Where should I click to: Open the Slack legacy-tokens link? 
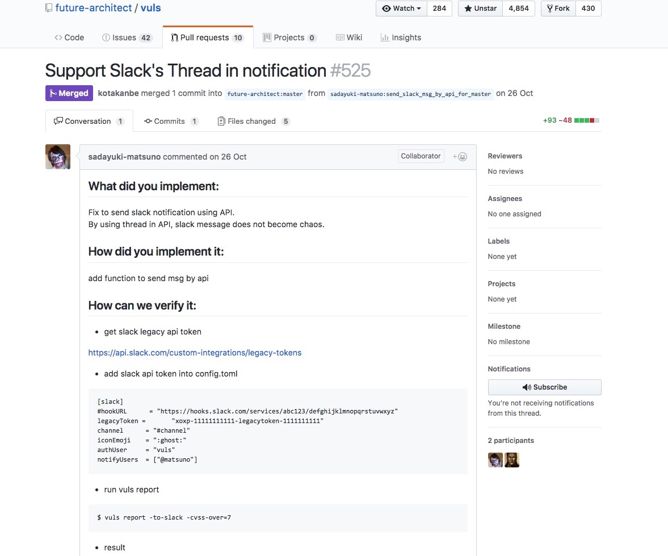pyautogui.click(x=195, y=353)
